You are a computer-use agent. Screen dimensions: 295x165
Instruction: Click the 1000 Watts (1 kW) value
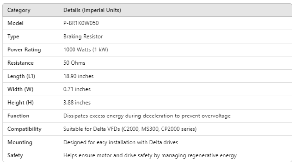point(82,50)
